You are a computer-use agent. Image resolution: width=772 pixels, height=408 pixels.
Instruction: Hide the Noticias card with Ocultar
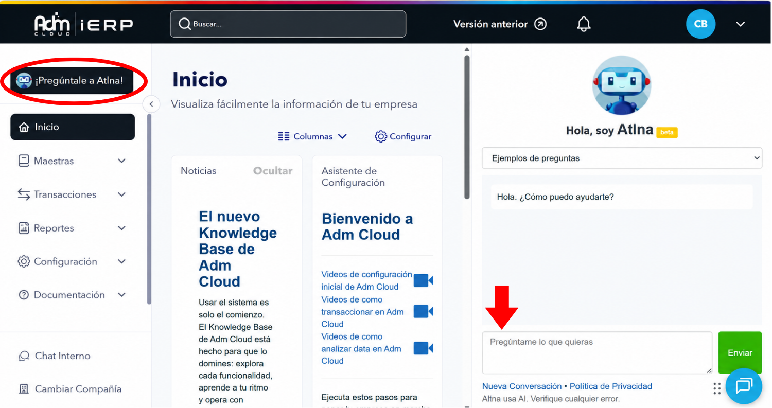pyautogui.click(x=273, y=171)
